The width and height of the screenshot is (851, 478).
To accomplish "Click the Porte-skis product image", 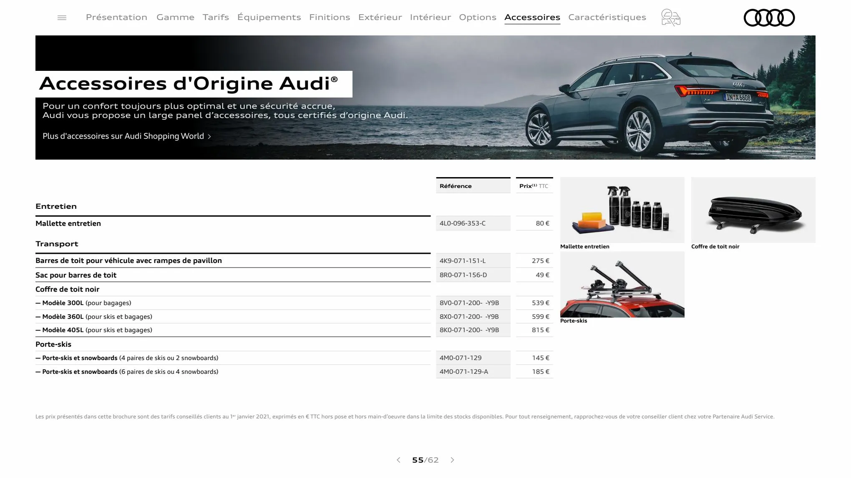I will 622,284.
